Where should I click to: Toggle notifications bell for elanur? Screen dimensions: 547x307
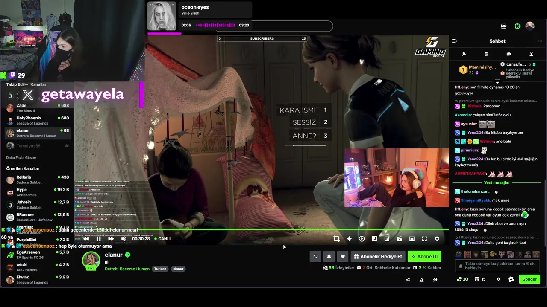[329, 256]
